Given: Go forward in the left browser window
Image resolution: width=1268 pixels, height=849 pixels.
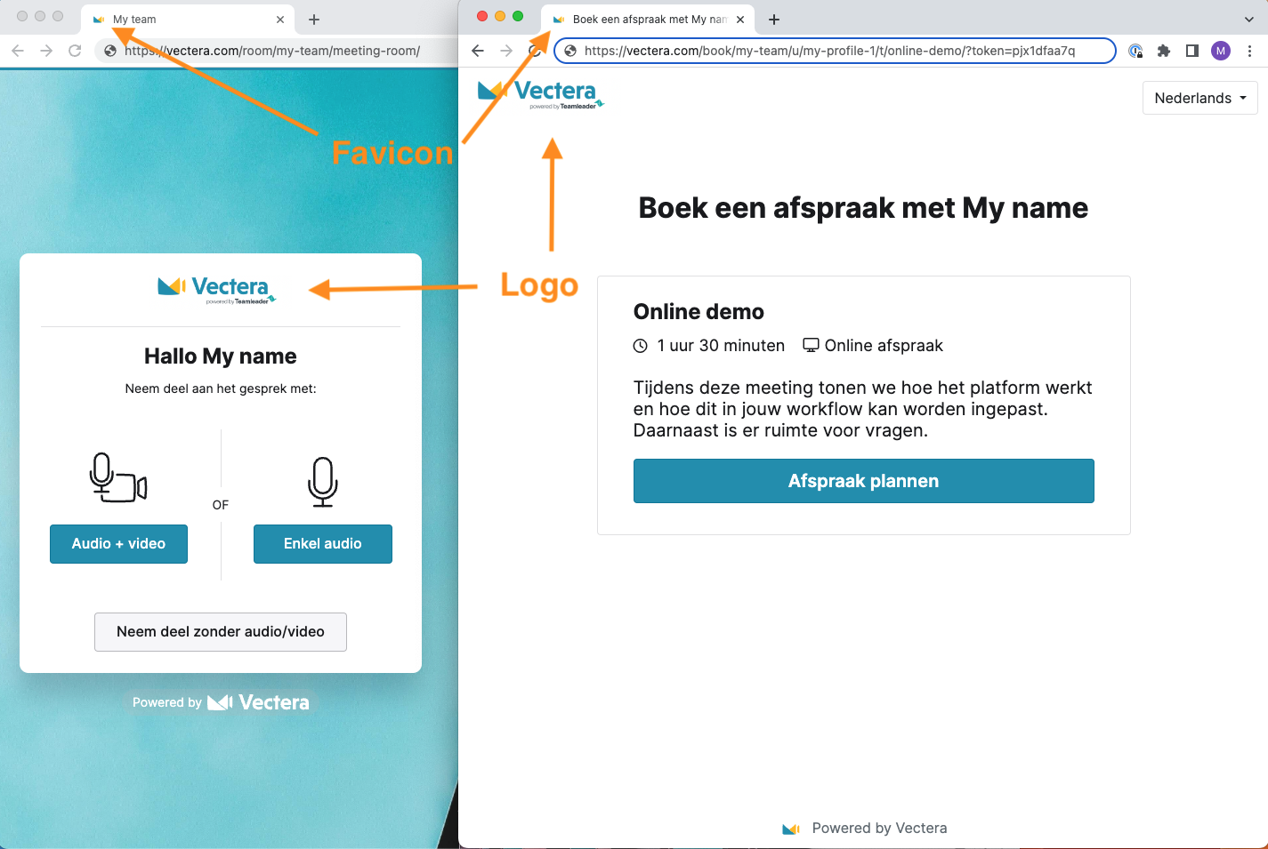Looking at the screenshot, I should click(46, 51).
